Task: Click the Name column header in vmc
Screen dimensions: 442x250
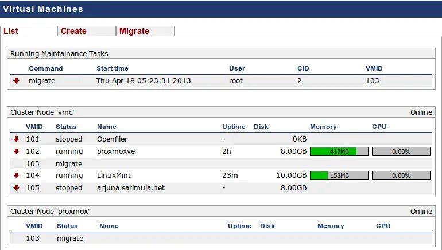Action: 106,127
